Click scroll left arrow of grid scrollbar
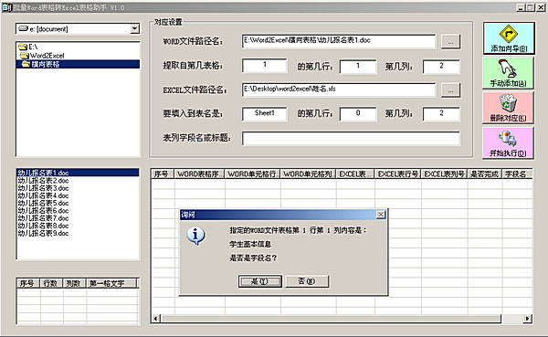Viewport: 548px width, 337px height. 155,319
